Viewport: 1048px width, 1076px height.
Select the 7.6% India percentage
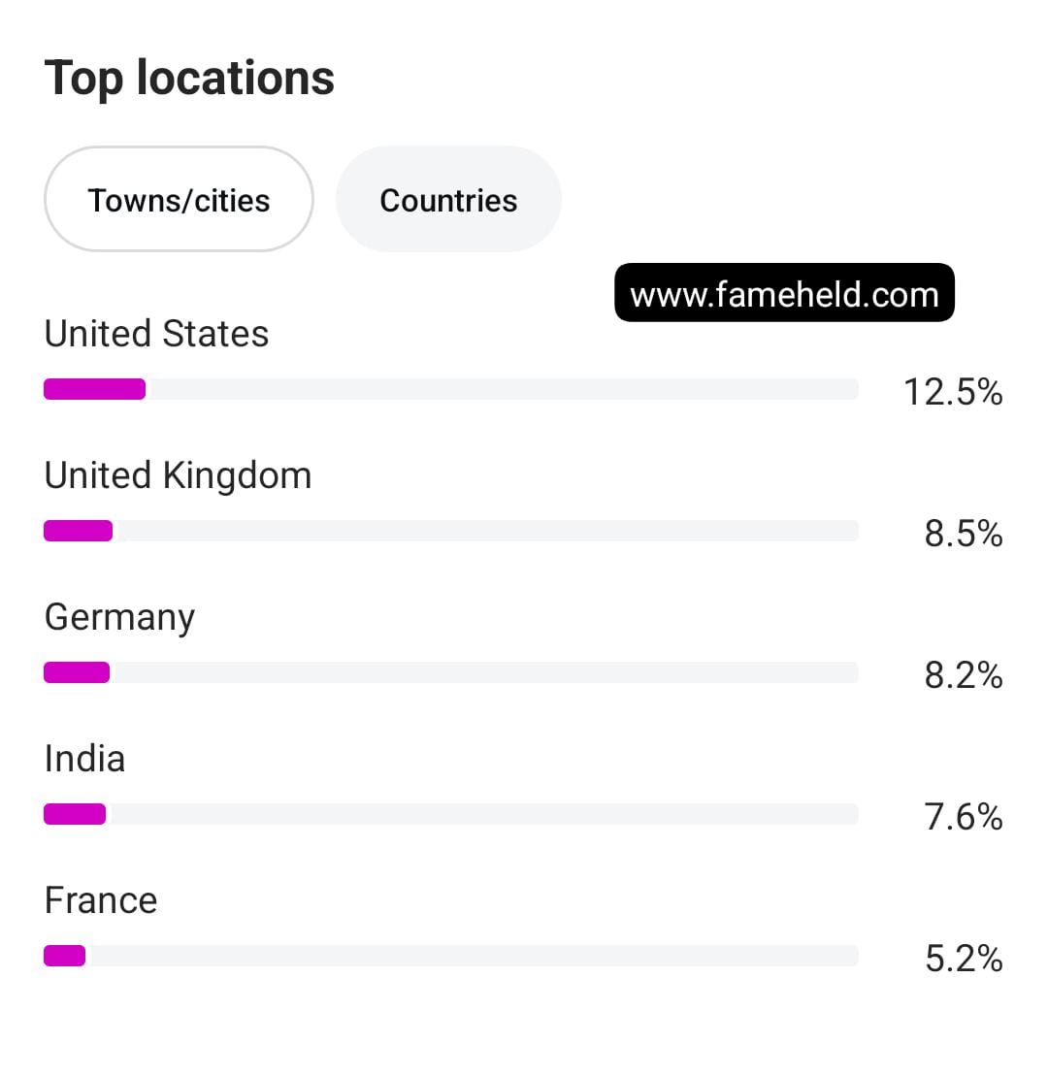pos(963,817)
